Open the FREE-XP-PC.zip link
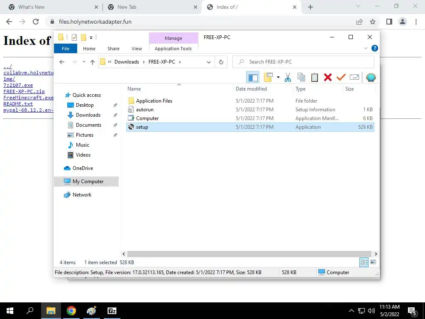Screen dimensions: 425x319 point(24,91)
